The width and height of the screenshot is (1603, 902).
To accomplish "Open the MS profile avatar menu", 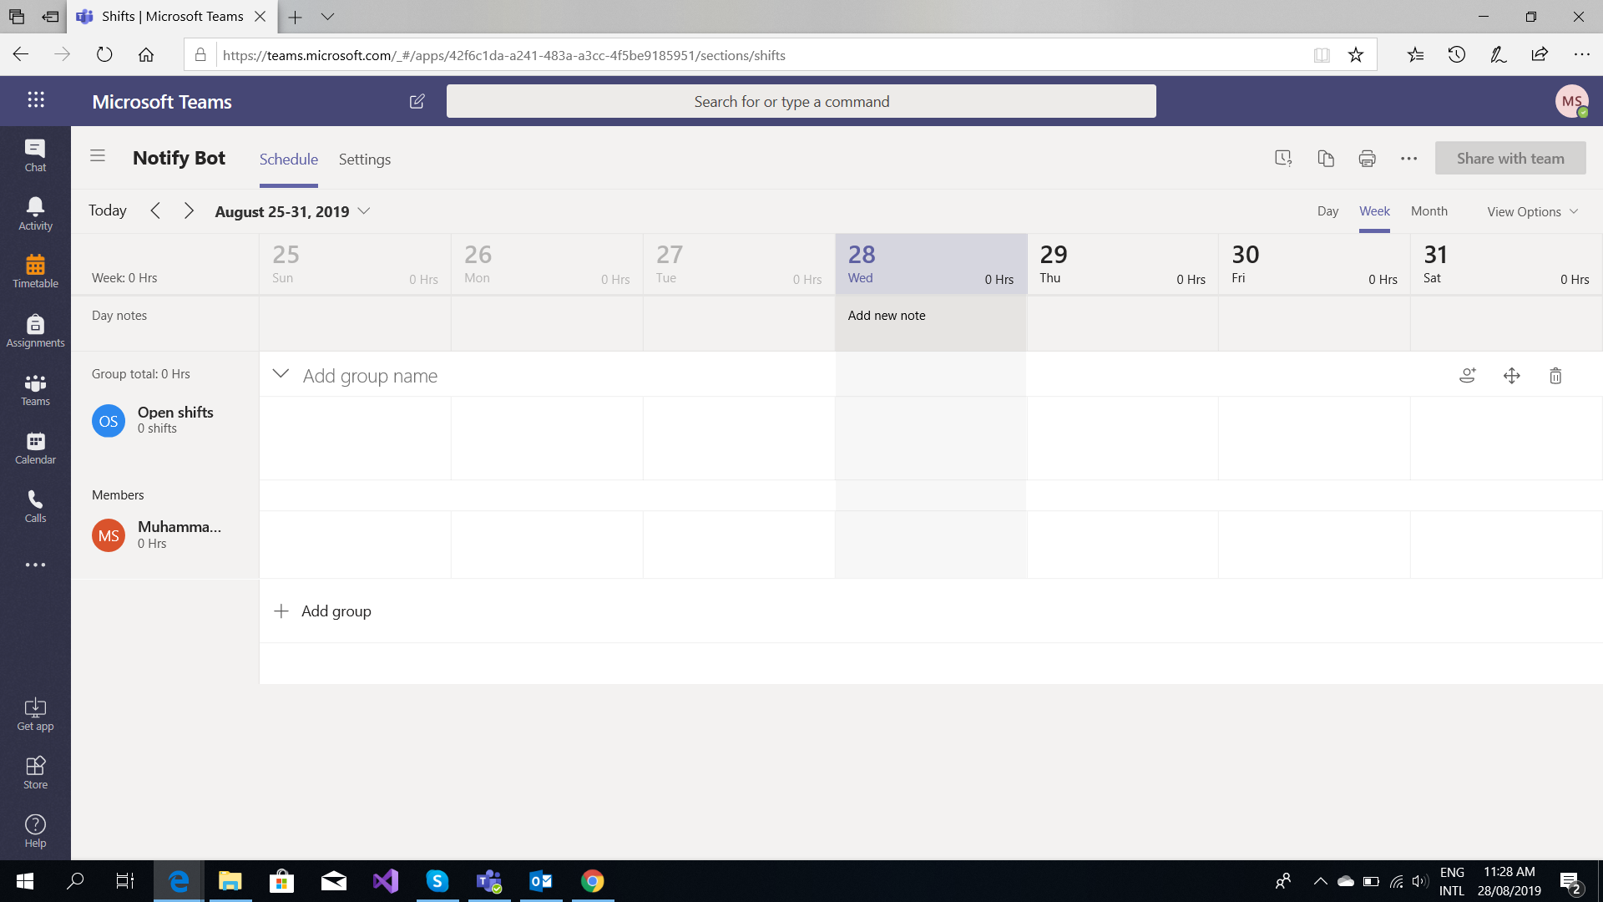I will tap(1571, 101).
